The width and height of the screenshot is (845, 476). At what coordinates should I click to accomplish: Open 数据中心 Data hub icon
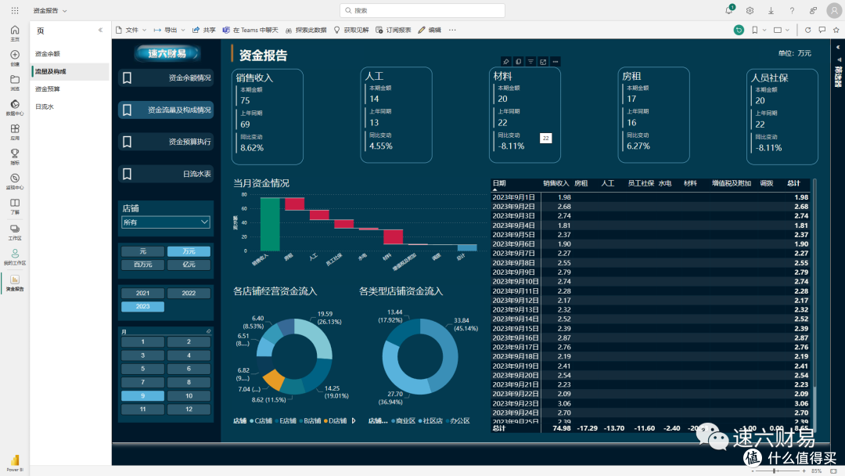[x=15, y=107]
